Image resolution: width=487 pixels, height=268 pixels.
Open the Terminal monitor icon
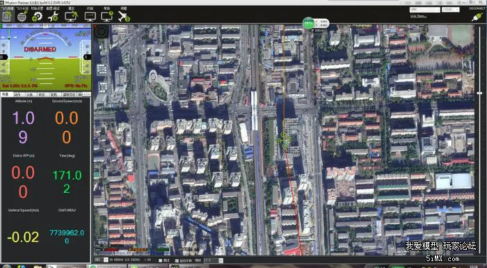tap(90, 15)
